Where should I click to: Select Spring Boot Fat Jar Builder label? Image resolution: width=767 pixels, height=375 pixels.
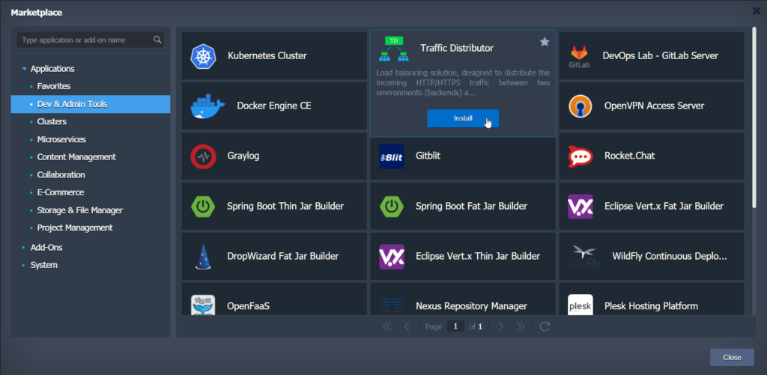point(472,207)
